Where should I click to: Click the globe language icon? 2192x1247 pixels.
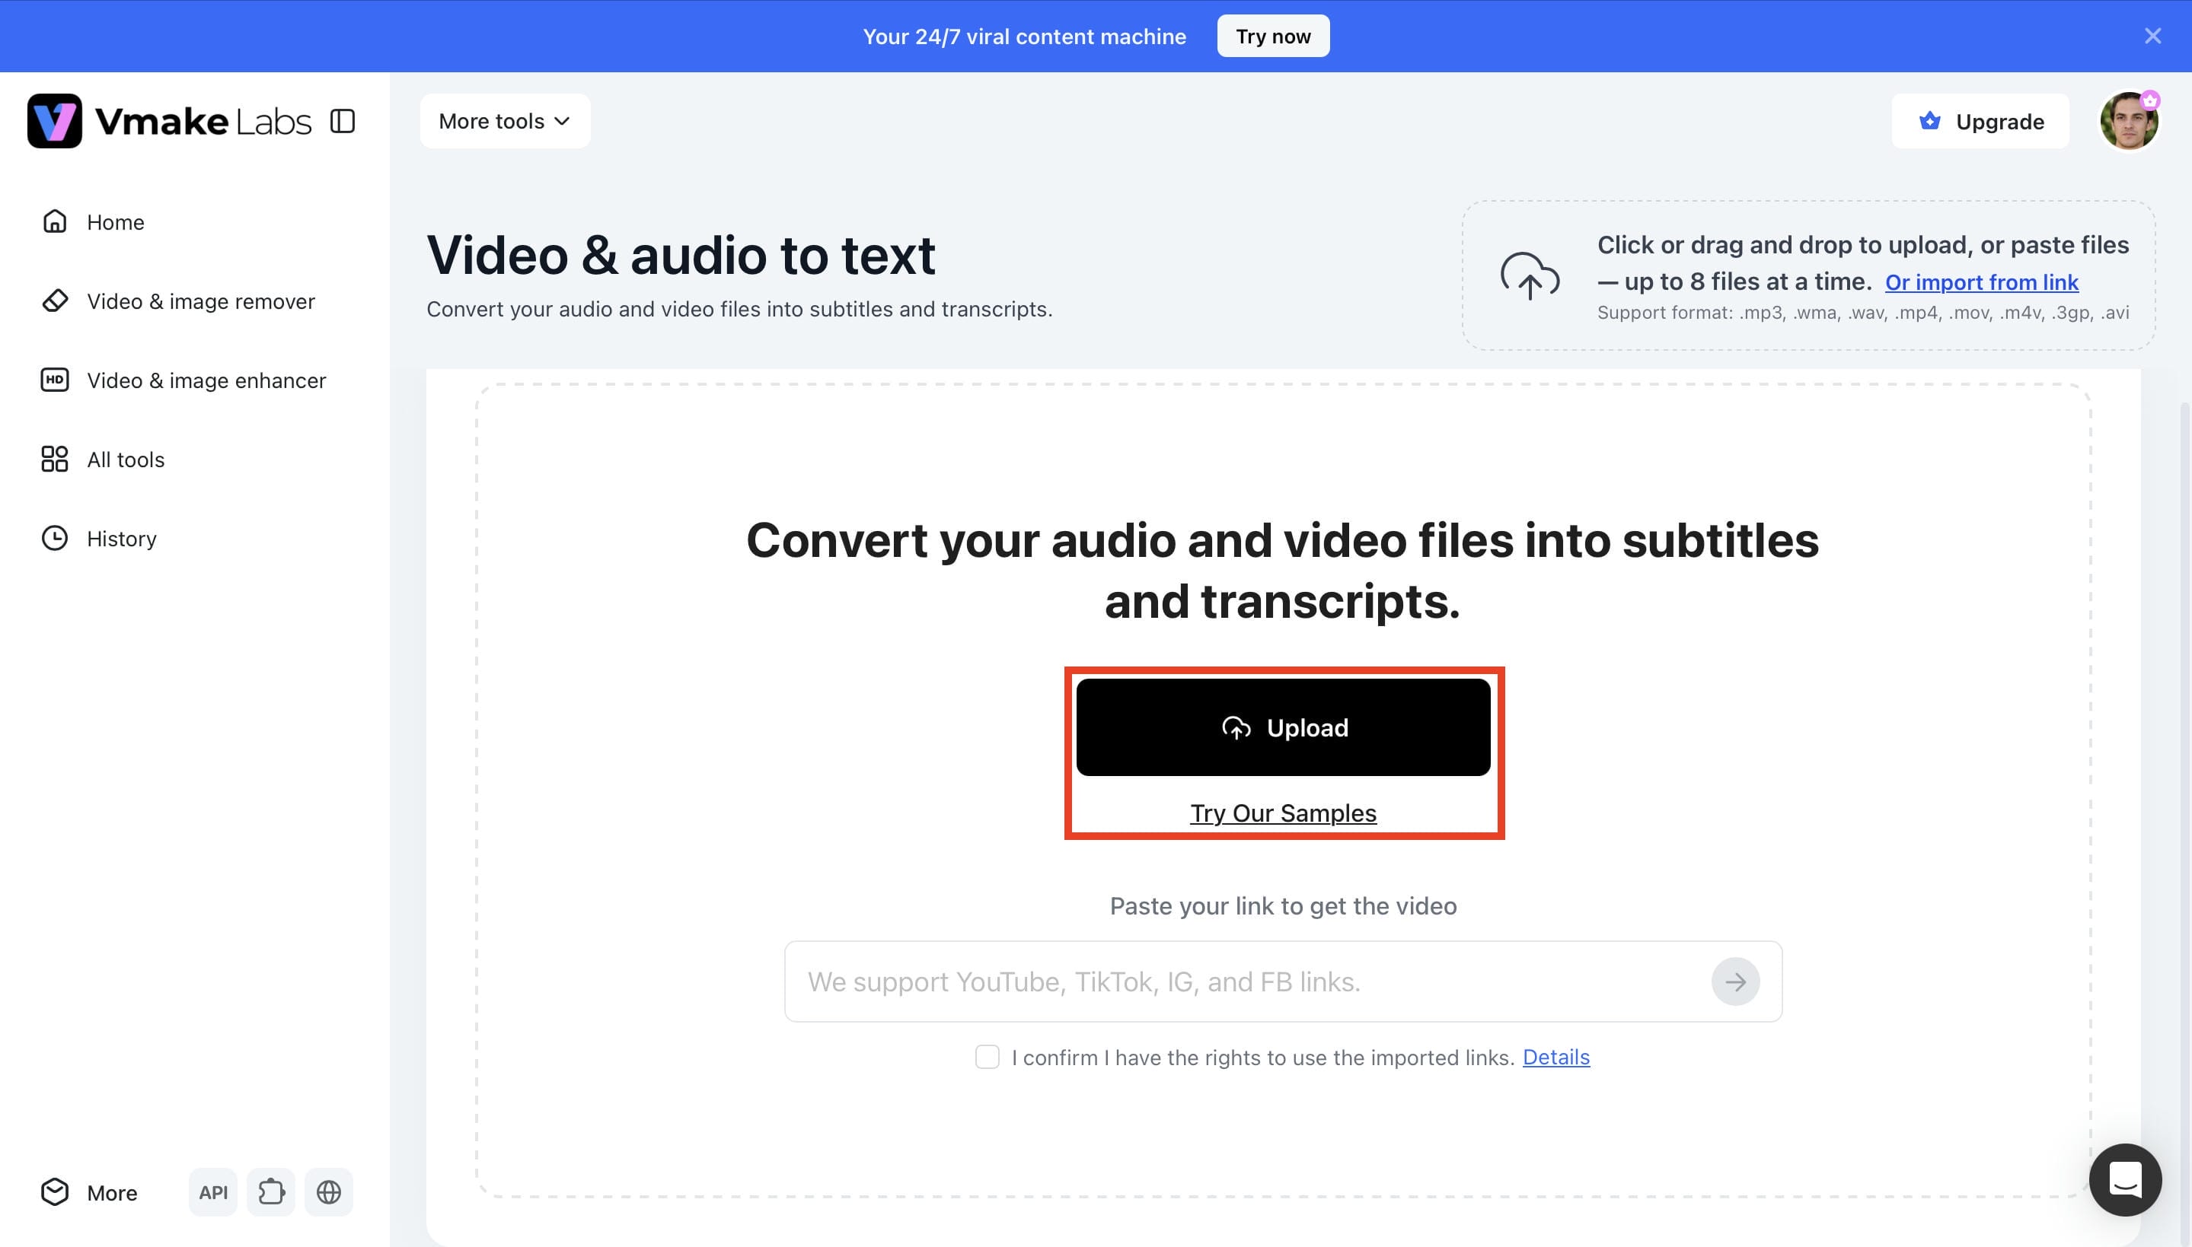(329, 1192)
